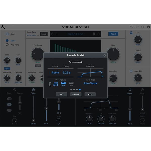
Task: Toggle the Auto-EQ power button
Action: click(131, 71)
